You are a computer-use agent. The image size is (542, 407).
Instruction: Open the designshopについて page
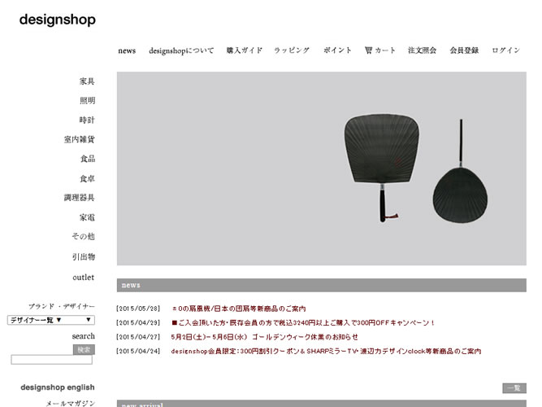181,50
